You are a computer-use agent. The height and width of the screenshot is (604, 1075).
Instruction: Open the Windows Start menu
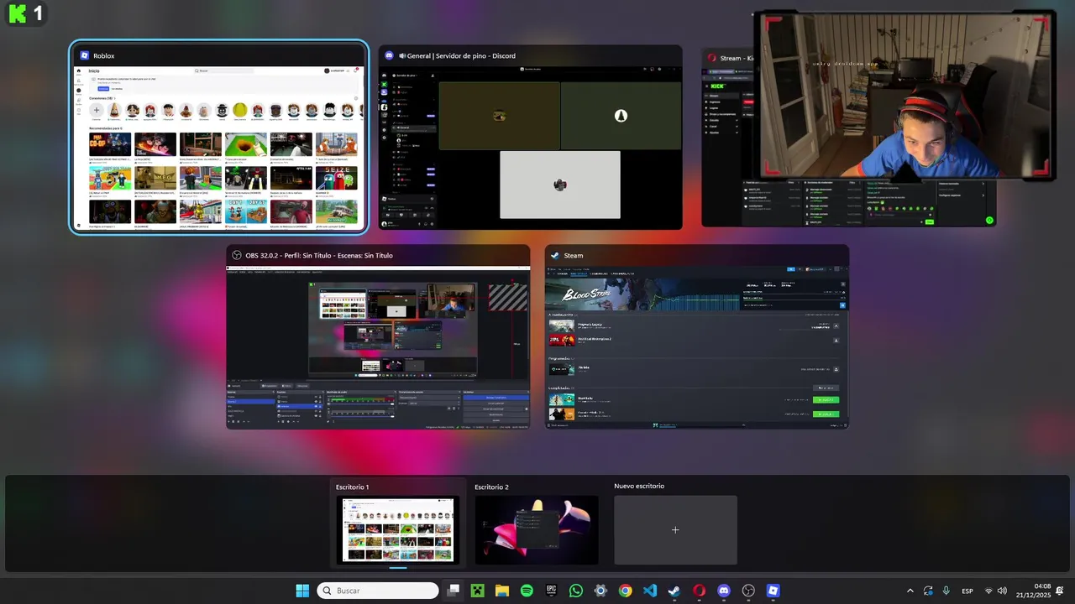coord(302,591)
